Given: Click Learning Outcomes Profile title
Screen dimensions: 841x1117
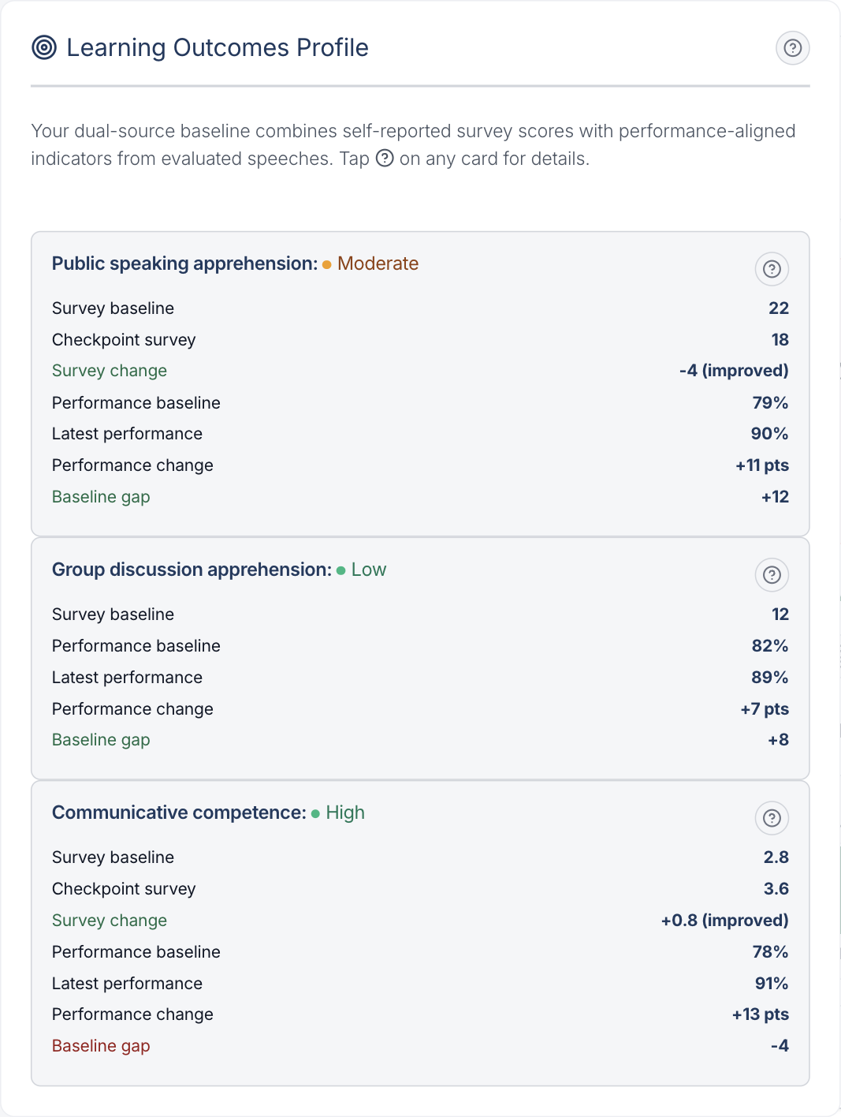Looking at the screenshot, I should click(218, 47).
